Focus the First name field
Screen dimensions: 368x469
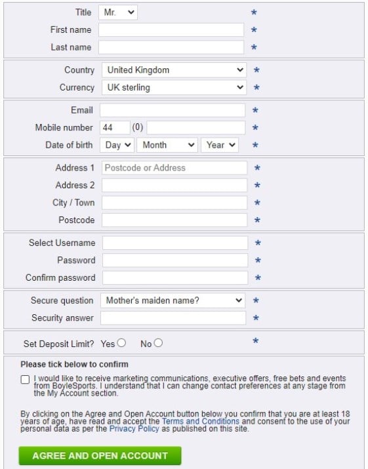(x=171, y=30)
